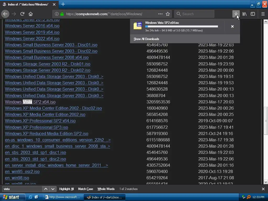This screenshot has width=268, height=201.
Task: Open en-us_windows_10_consumer_editions link
Action: 58,140
